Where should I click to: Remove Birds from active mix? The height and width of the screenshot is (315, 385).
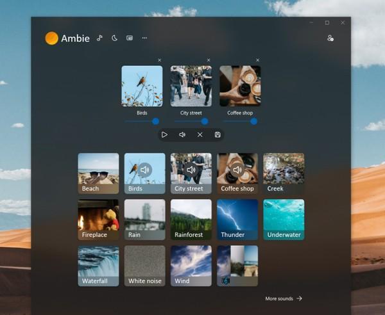pos(159,60)
